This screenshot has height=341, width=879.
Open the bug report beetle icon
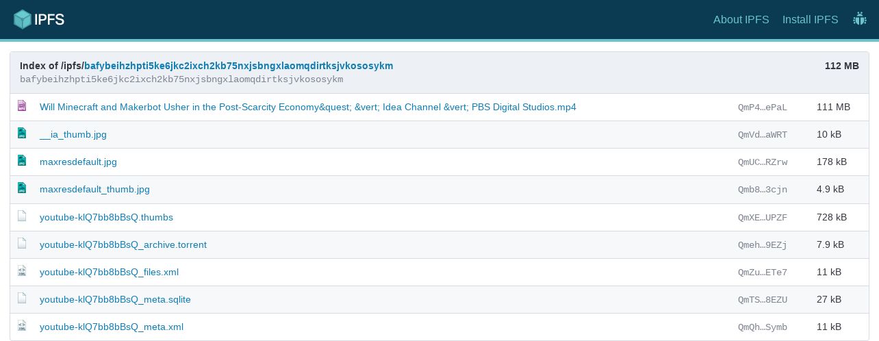click(x=859, y=19)
